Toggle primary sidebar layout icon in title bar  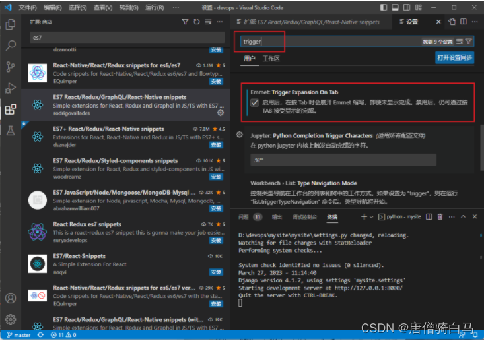tap(384, 7)
